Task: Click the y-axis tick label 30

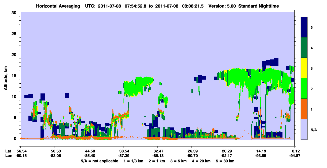Action: pyautogui.click(x=14, y=12)
